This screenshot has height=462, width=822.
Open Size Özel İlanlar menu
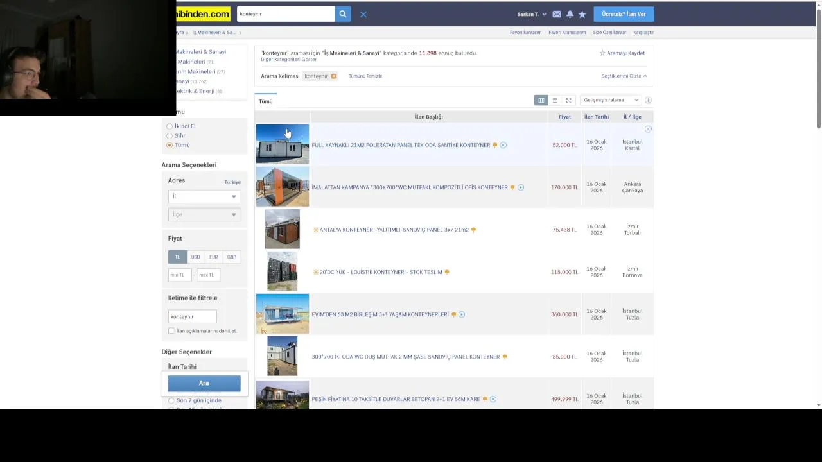(x=609, y=32)
